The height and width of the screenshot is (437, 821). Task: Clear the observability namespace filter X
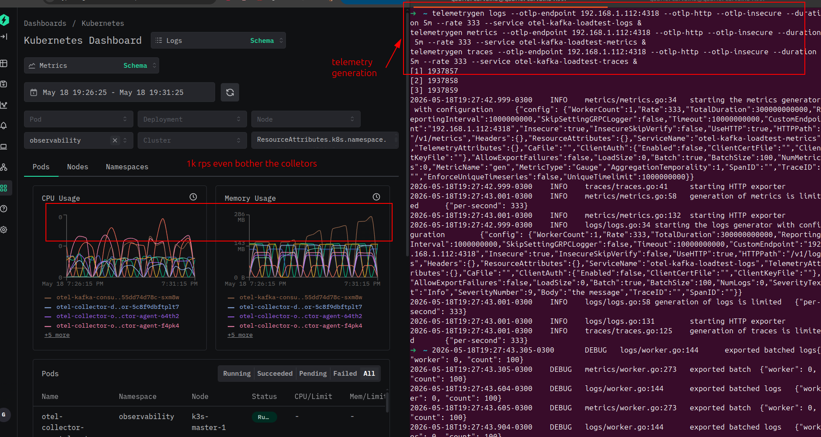(115, 140)
